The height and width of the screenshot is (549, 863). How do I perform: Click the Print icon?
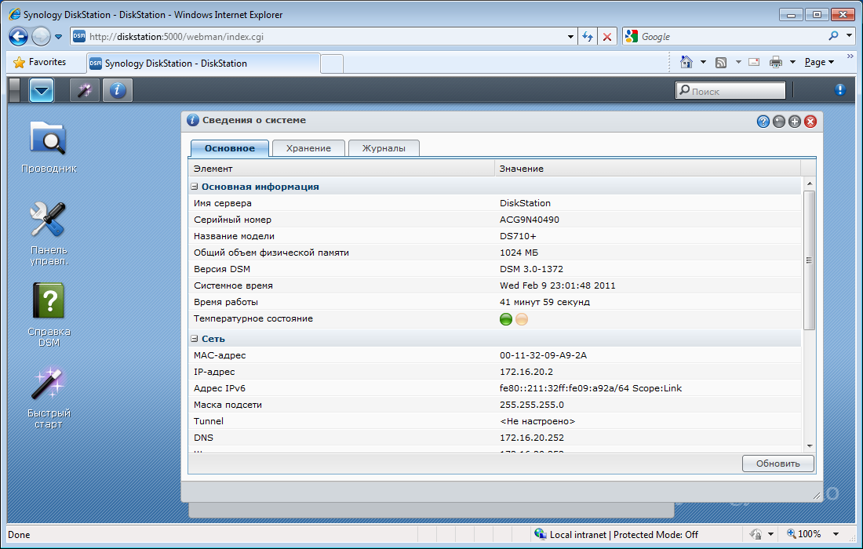point(776,62)
